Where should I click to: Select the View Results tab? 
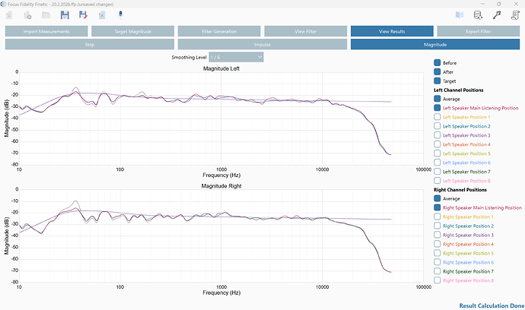click(392, 31)
